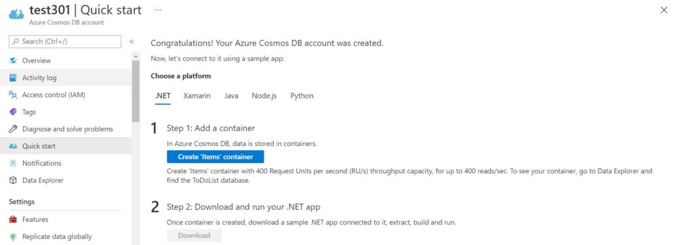Click the Activity log book icon
678x245 pixels.
click(13, 78)
